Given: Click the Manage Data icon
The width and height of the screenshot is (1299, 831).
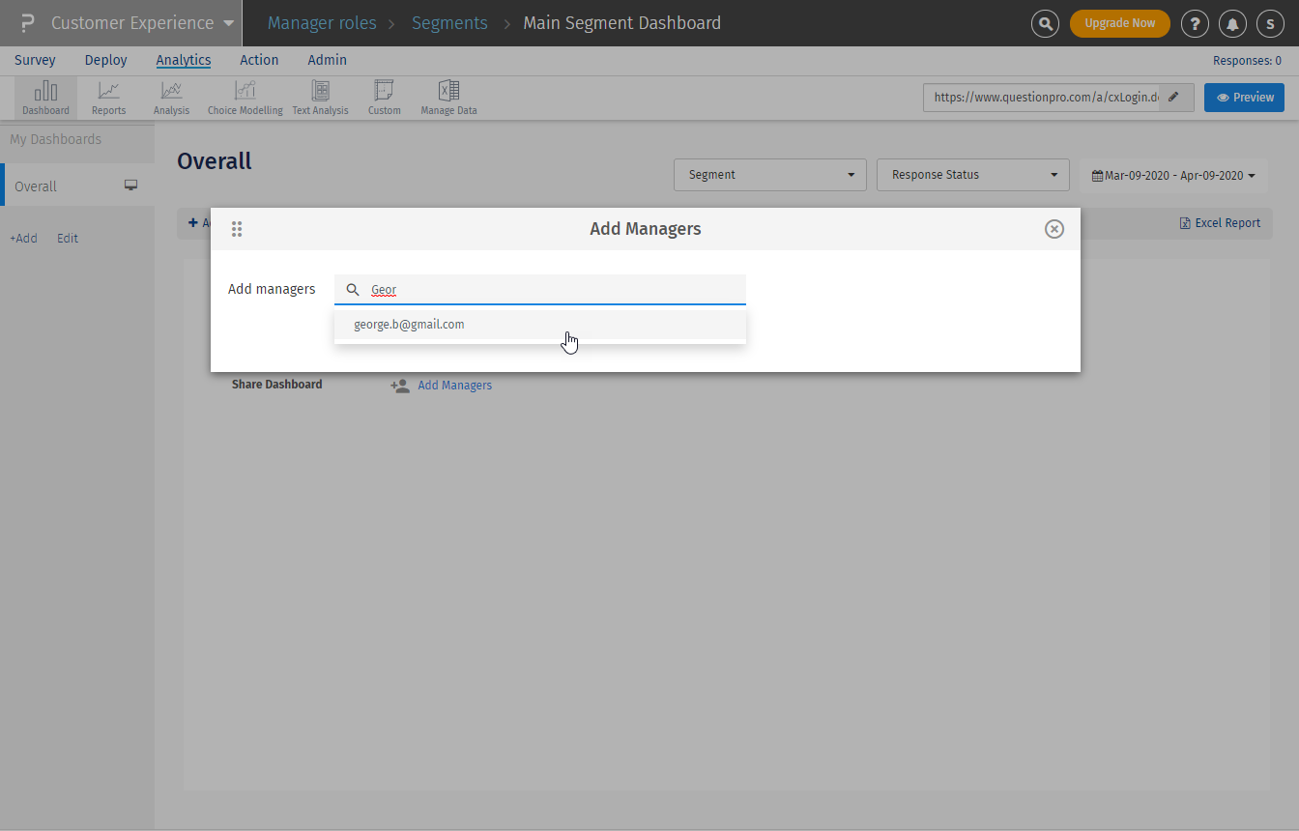Looking at the screenshot, I should tap(448, 98).
